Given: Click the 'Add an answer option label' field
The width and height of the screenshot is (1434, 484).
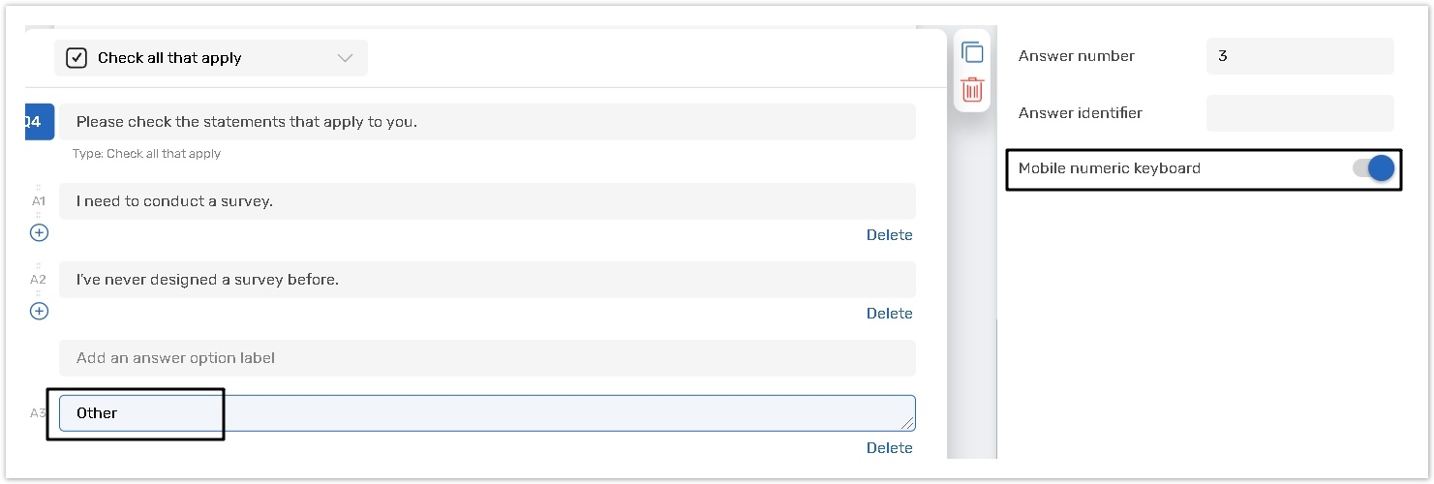Looking at the screenshot, I should (486, 358).
